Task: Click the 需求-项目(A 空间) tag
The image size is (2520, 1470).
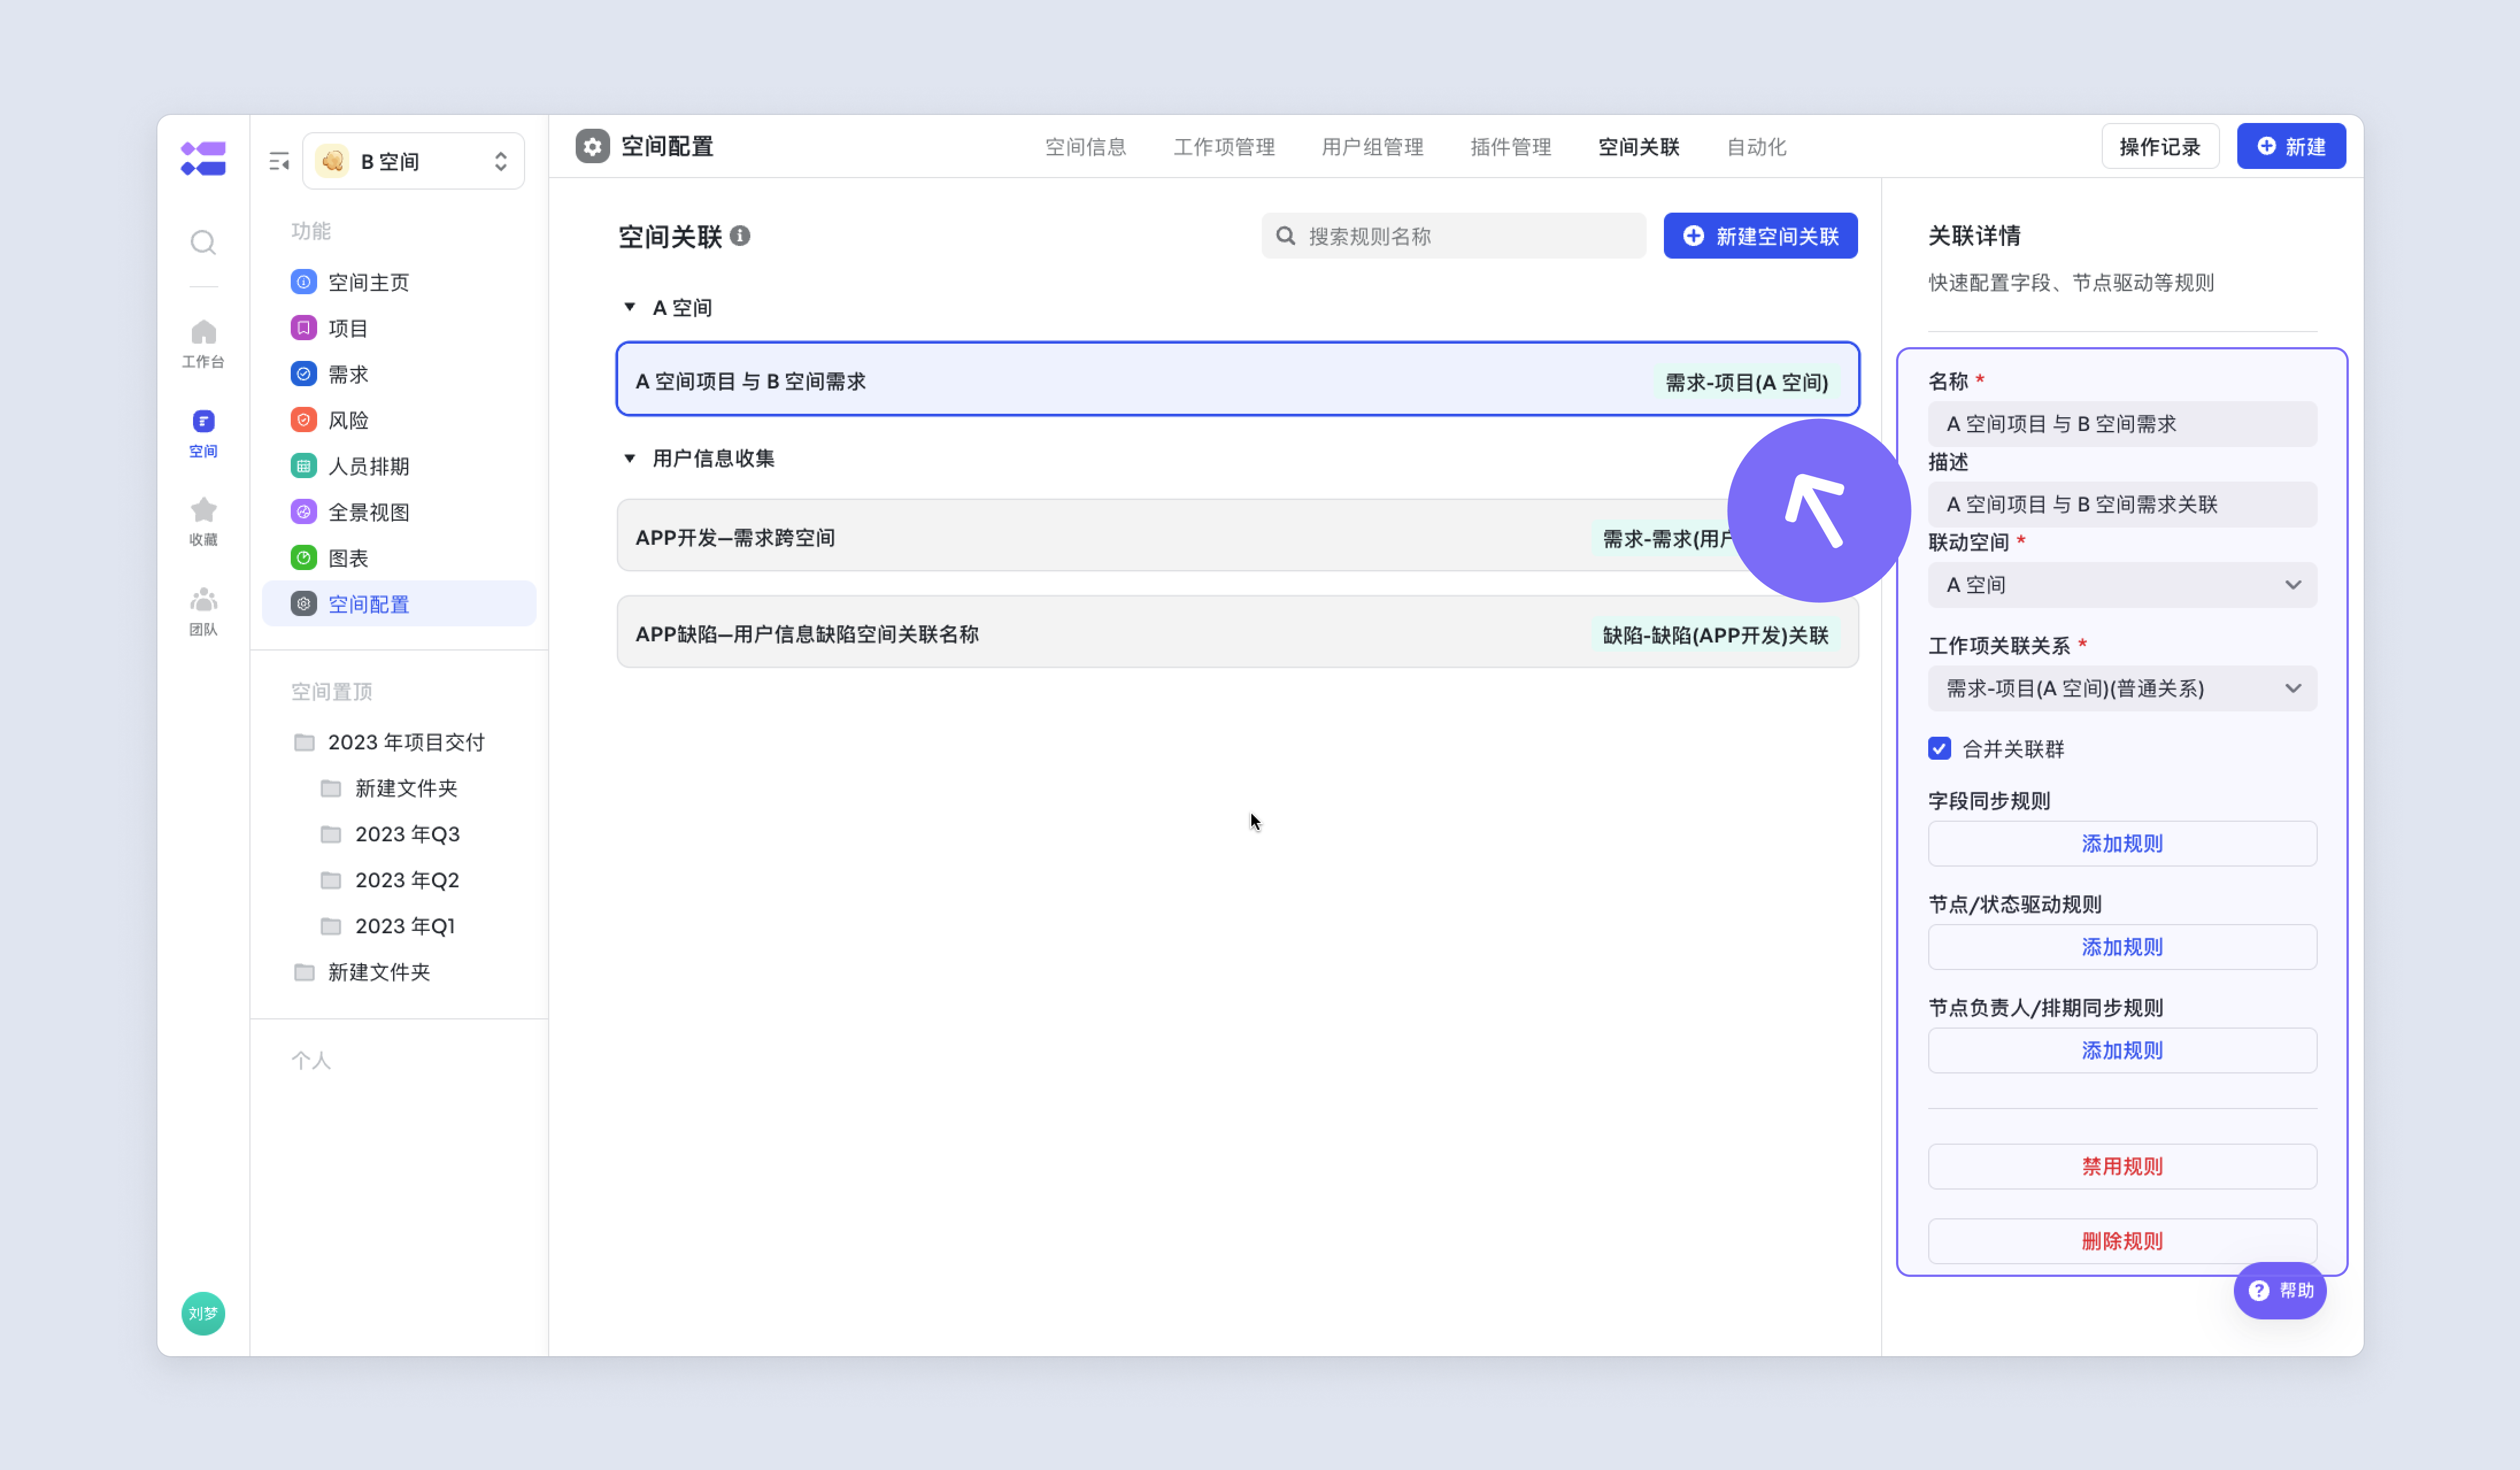Action: pyautogui.click(x=1746, y=382)
